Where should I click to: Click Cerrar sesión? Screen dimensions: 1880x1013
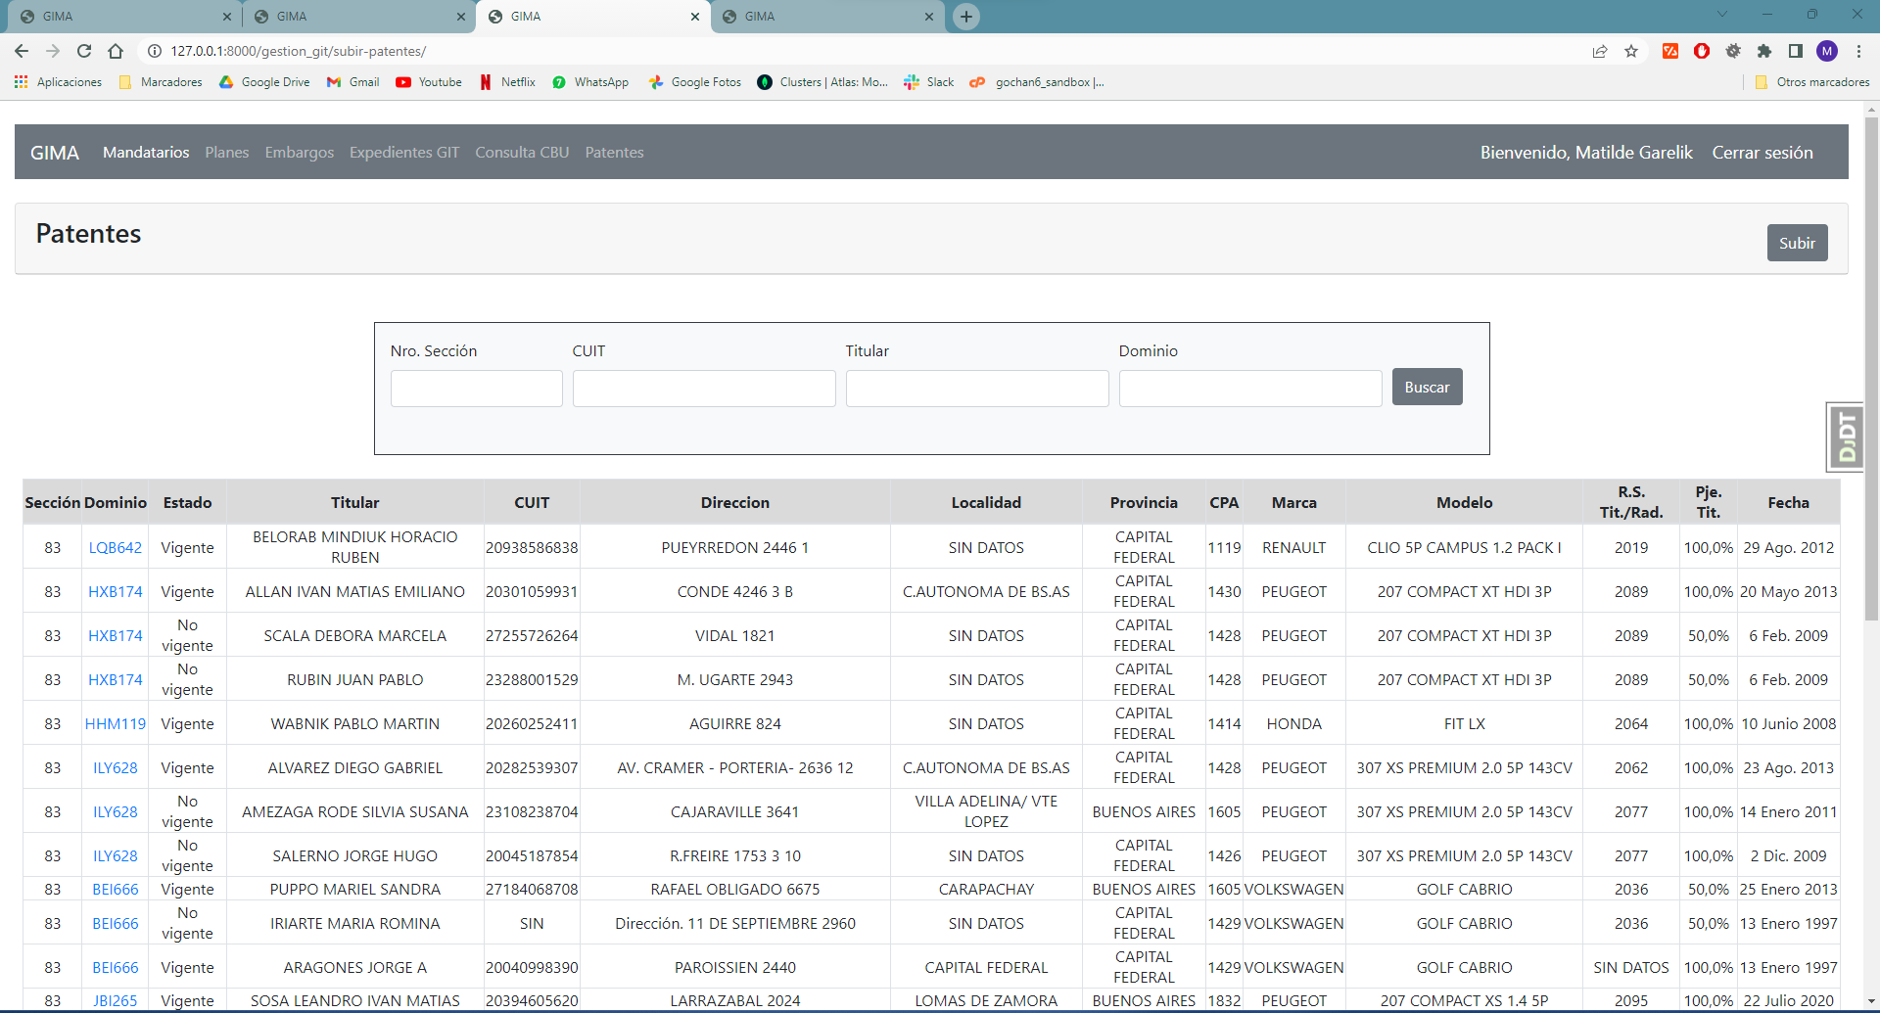click(x=1762, y=153)
